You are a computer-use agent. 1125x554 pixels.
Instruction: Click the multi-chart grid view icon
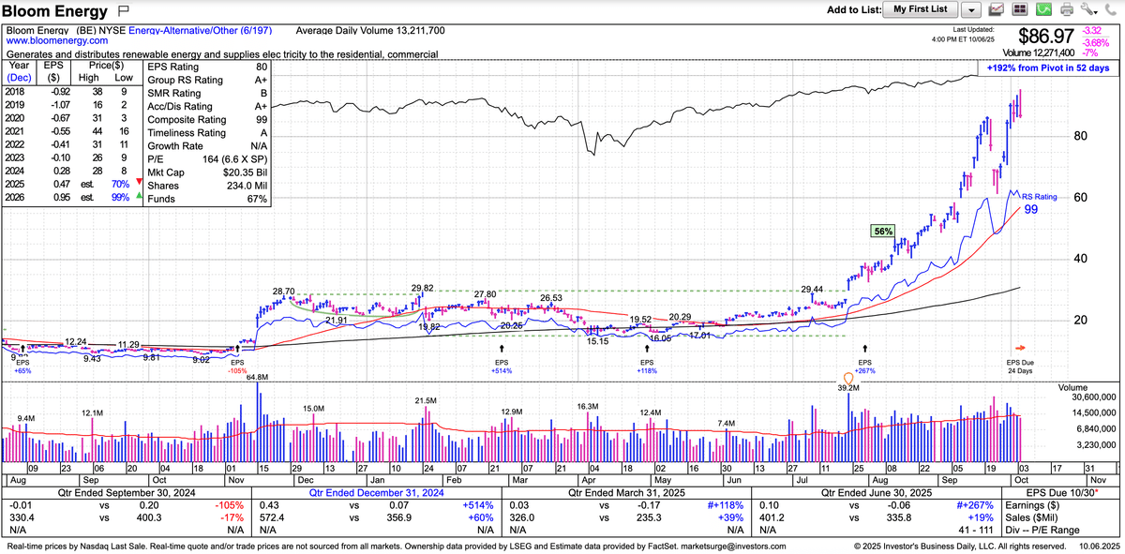(1019, 10)
